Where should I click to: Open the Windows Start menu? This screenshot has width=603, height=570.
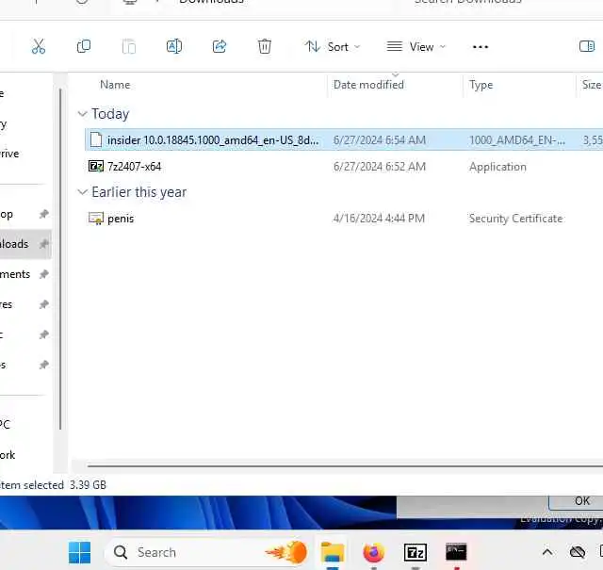[79, 552]
